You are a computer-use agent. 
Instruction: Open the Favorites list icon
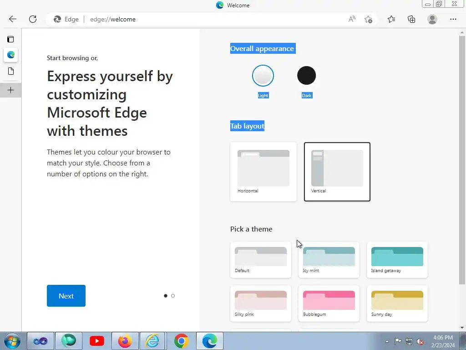391,19
